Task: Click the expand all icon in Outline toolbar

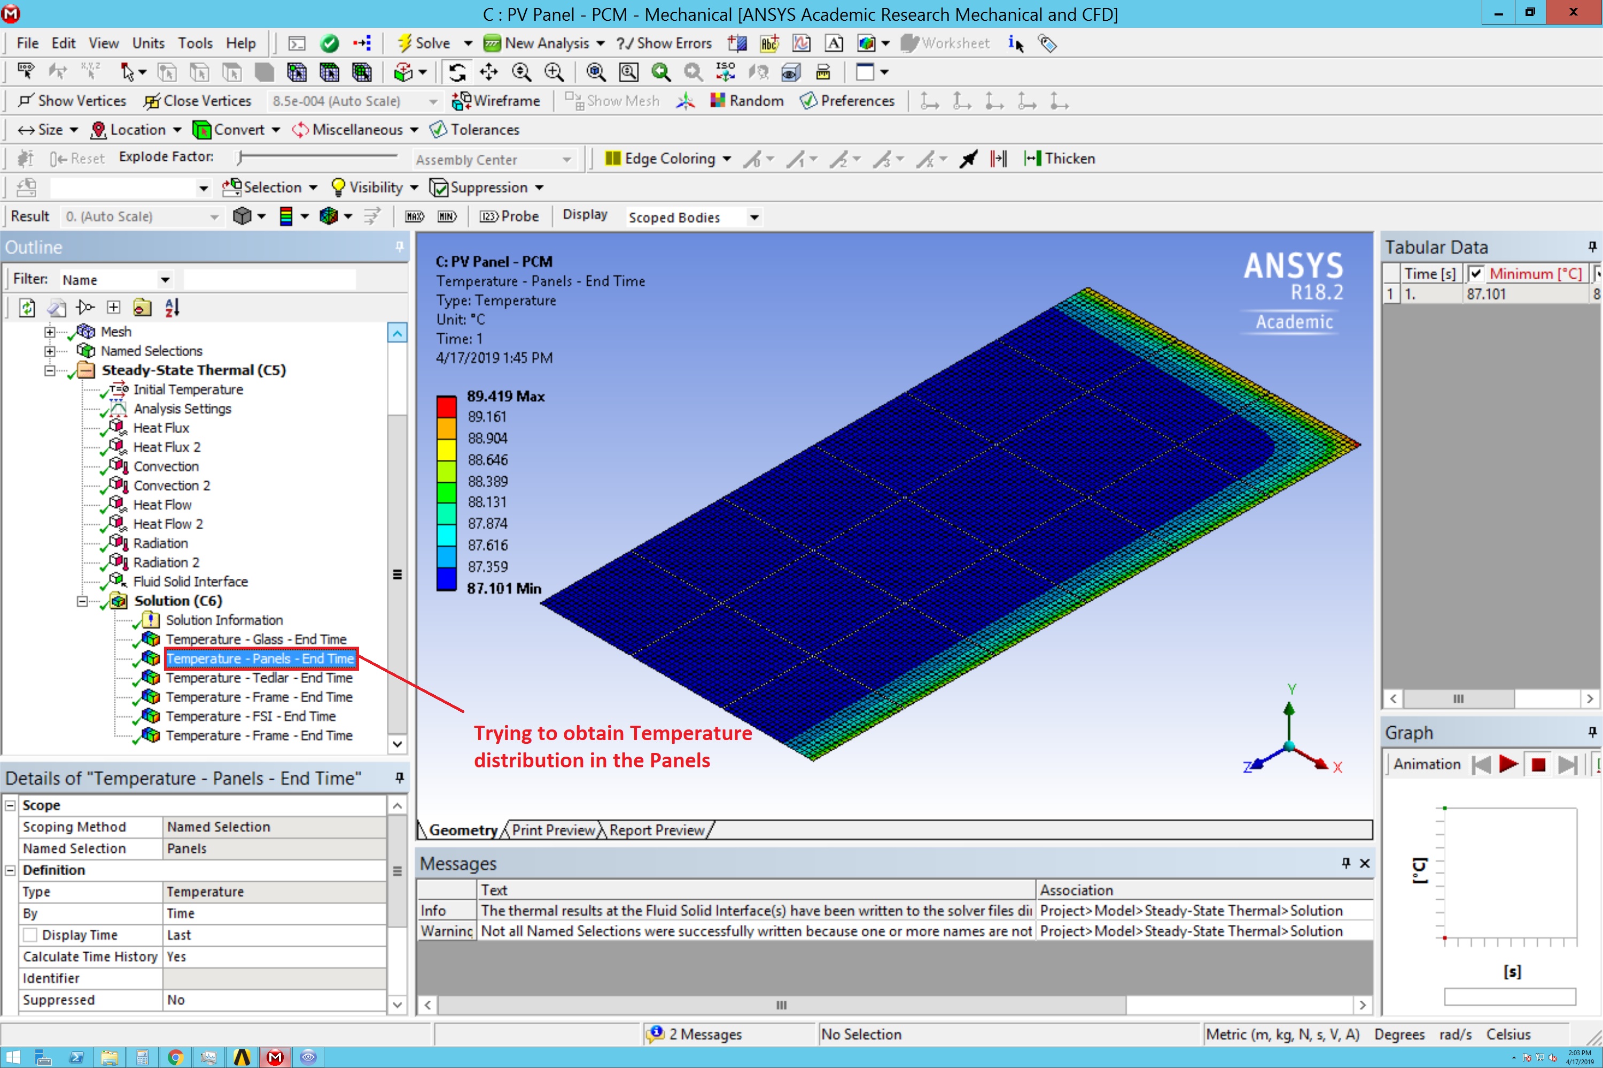Action: (113, 308)
